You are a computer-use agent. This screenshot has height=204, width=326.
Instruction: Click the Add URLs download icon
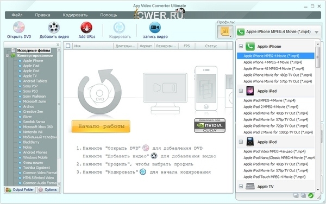click(x=86, y=27)
